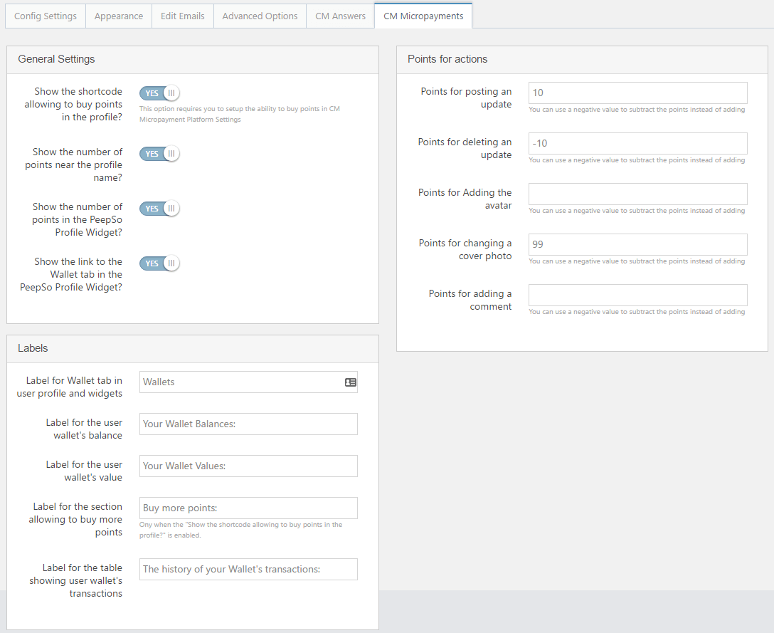Disable points in PeepSo Profile Widget toggle
Screen dimensions: 774x633
[159, 209]
